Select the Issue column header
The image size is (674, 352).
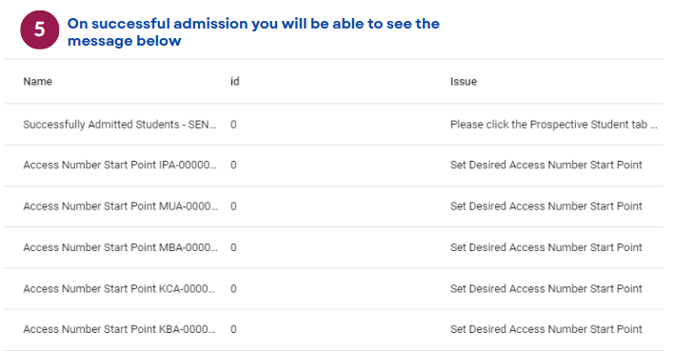464,81
